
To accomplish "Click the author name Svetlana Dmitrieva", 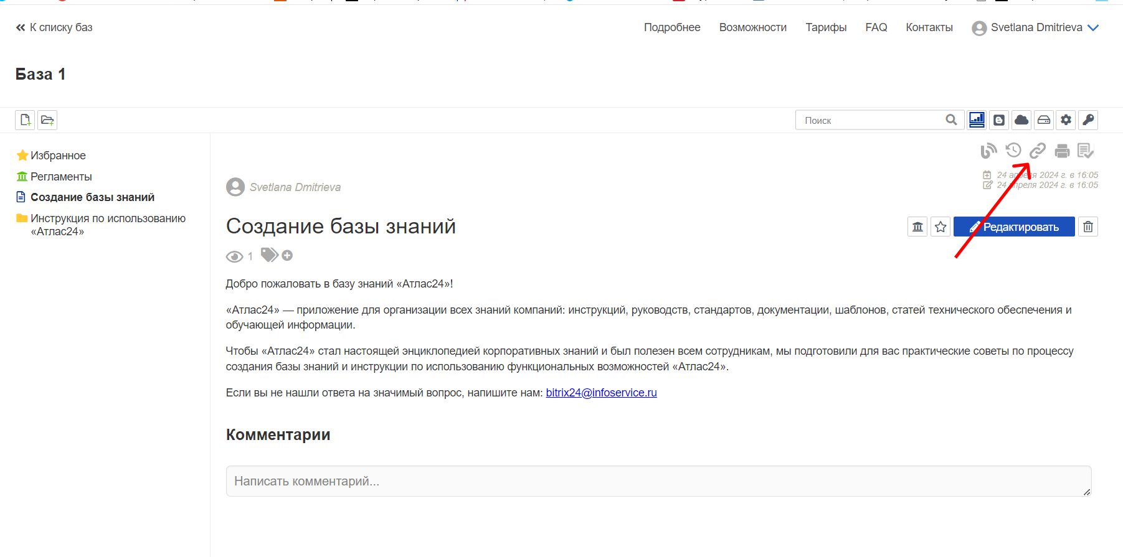I will tap(295, 187).
